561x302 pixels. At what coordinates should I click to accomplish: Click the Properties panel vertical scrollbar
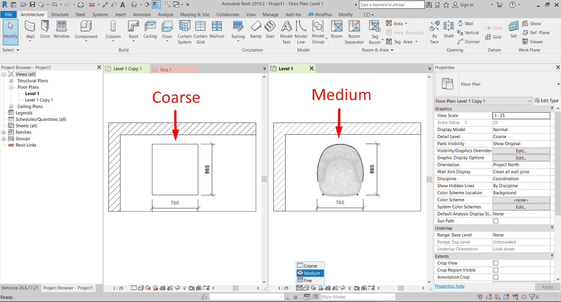(558, 164)
